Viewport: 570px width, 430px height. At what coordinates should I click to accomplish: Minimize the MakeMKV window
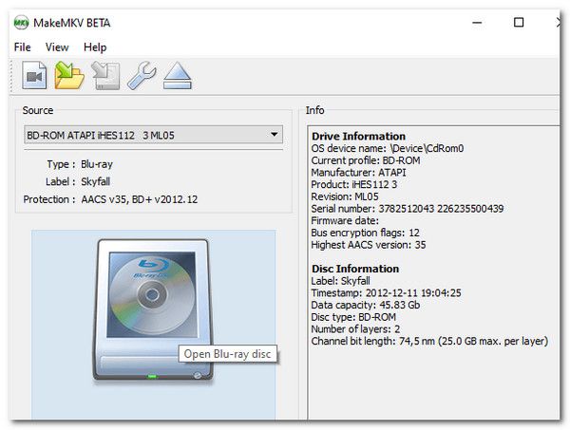(477, 23)
